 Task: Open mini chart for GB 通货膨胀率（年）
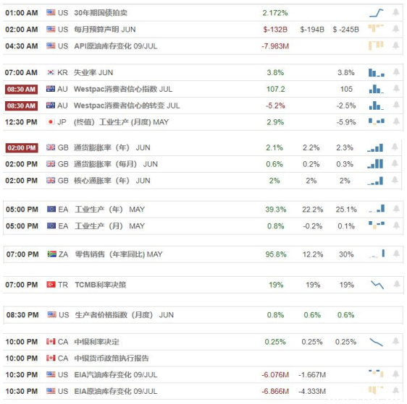point(375,148)
